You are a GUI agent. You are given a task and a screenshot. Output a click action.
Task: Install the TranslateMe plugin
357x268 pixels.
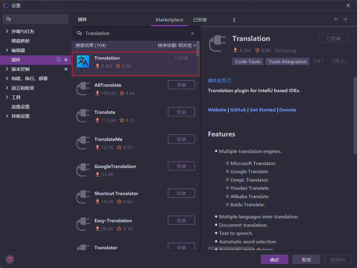(x=181, y=139)
